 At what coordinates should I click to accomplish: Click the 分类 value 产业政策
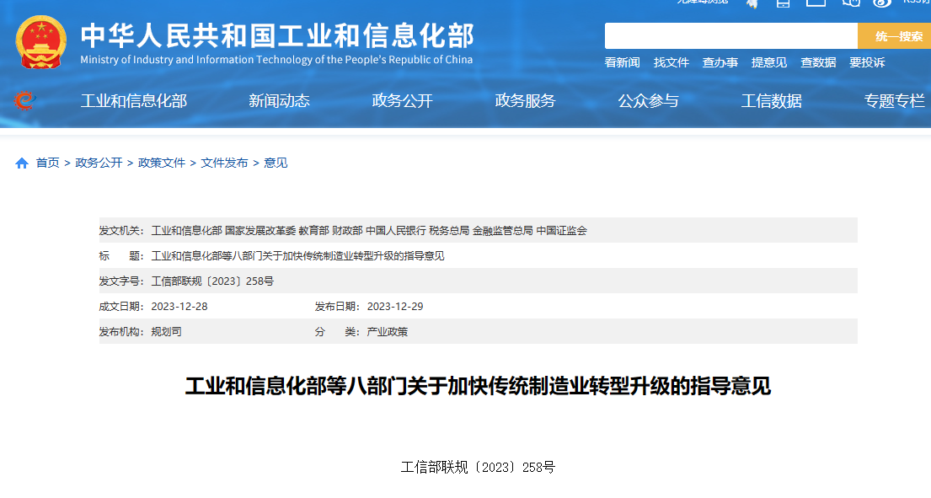(x=387, y=332)
